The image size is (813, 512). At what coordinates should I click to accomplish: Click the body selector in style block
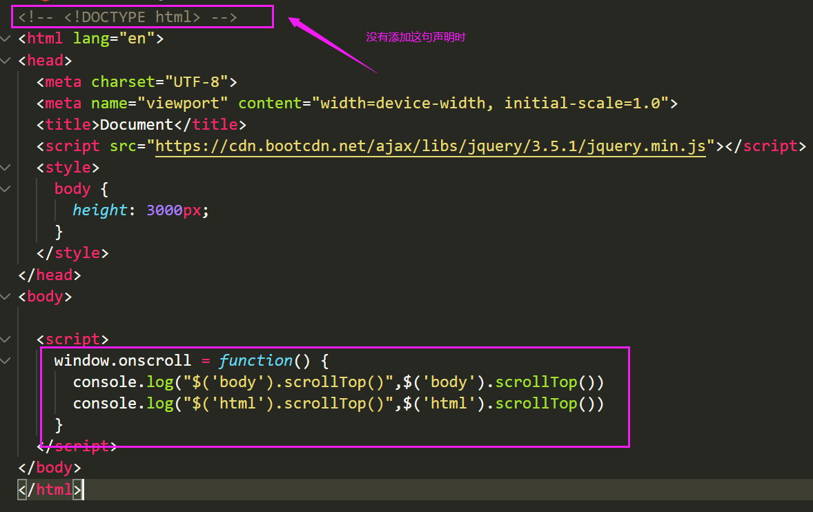tap(72, 188)
